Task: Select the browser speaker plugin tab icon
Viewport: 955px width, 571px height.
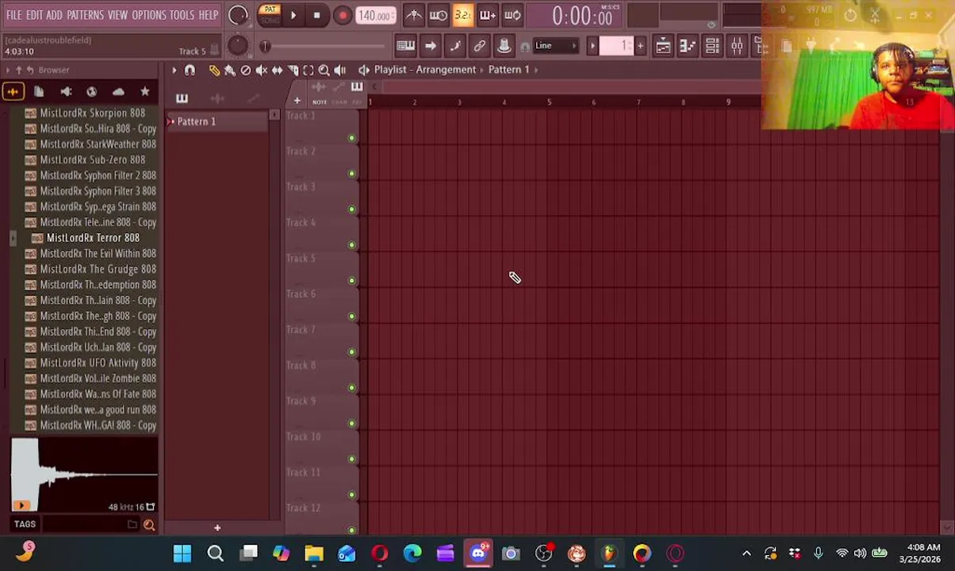Action: coord(66,92)
